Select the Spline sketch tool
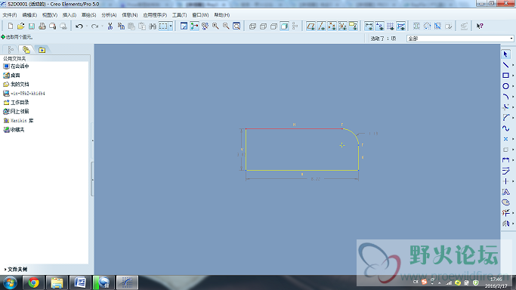The height and width of the screenshot is (290, 516). (505, 128)
